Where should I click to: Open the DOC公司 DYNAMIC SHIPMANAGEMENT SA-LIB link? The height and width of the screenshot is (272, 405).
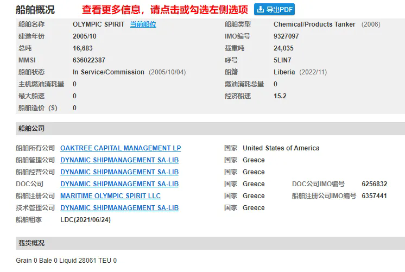[119, 184]
